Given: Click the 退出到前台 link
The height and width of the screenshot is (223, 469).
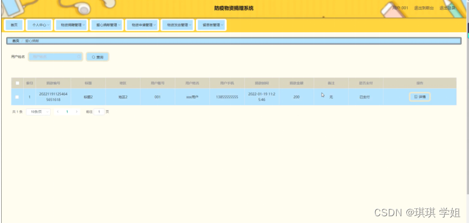Looking at the screenshot, I should coord(423,8).
